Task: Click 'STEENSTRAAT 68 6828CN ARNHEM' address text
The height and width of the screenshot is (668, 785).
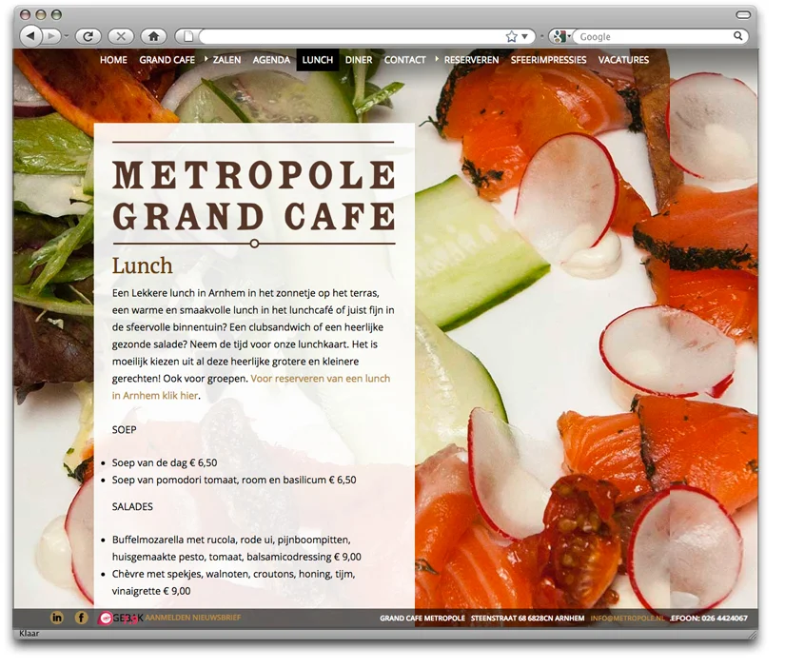Action: (528, 619)
